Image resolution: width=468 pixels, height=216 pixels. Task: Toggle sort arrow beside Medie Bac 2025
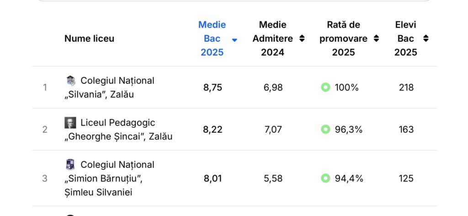click(x=234, y=40)
